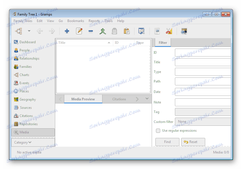Add new media with the blue plus icon
This screenshot has width=242, height=169.
coord(67,31)
